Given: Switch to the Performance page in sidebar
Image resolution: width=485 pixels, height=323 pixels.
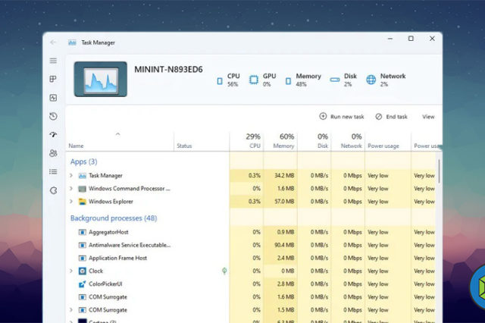Looking at the screenshot, I should tap(53, 98).
